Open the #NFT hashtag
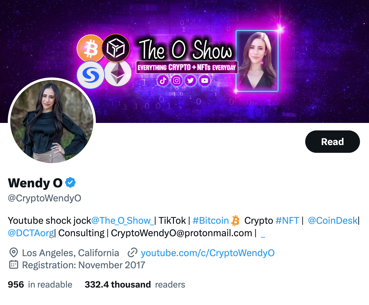Screen dimensions: 369x305 coord(287,221)
